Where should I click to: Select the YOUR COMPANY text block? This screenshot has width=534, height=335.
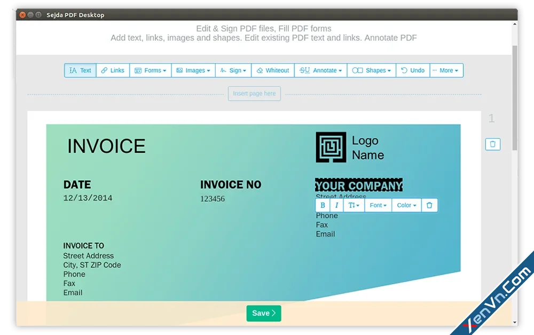pos(359,185)
